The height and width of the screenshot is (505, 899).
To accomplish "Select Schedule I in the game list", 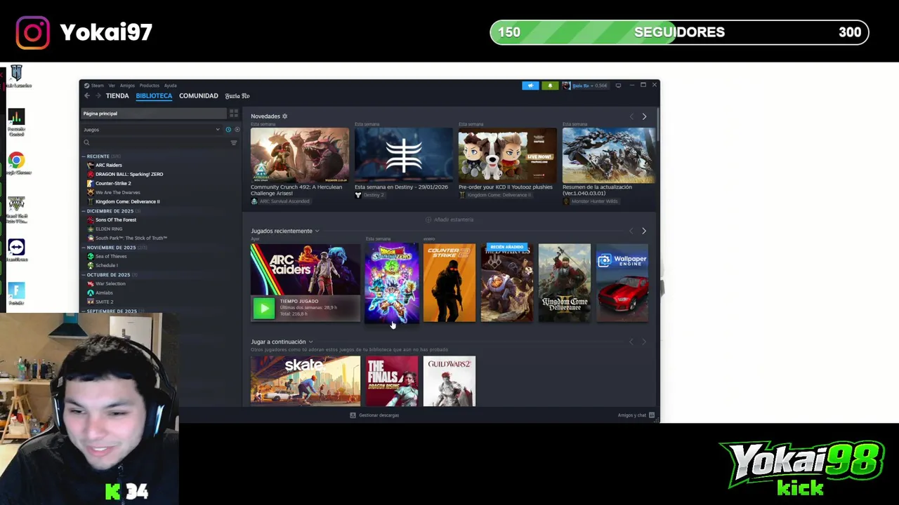I will tap(106, 266).
